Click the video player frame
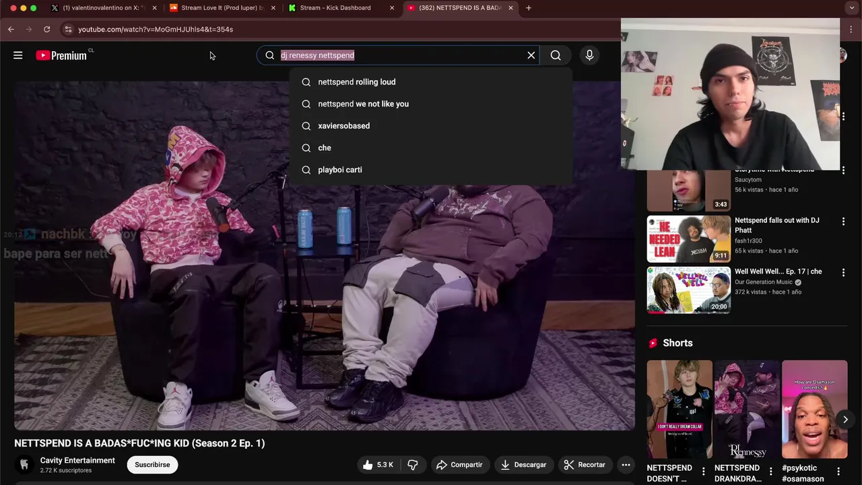Image resolution: width=862 pixels, height=485 pixels. point(325,255)
